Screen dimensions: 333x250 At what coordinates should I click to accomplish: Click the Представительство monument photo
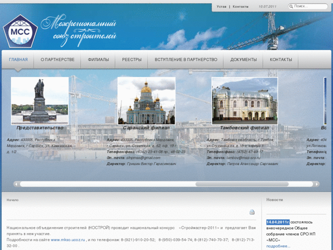[x=40, y=101]
